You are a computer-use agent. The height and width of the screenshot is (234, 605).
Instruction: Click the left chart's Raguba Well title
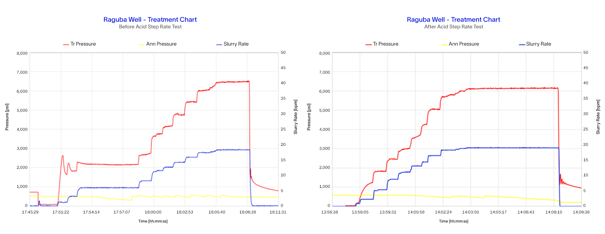pos(150,20)
